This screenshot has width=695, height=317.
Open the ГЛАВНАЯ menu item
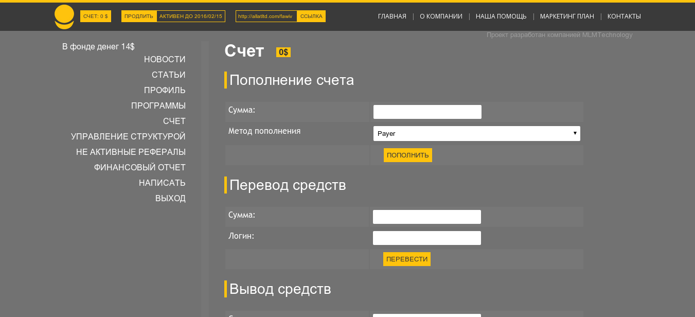[x=392, y=16]
